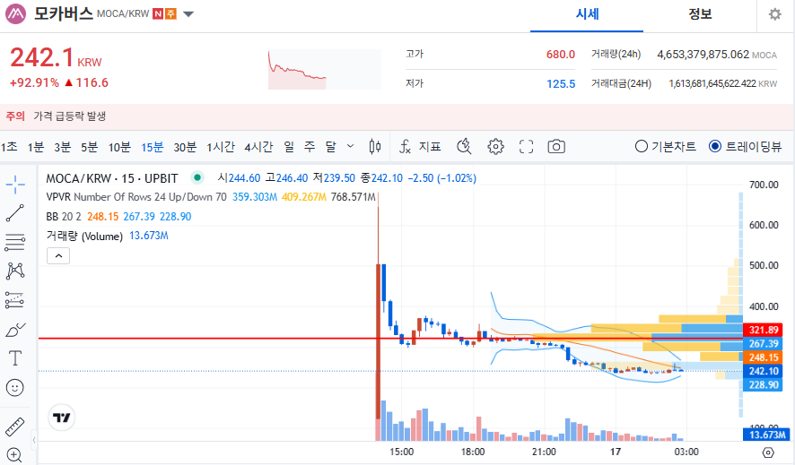Image resolution: width=795 pixels, height=465 pixels.
Task: Select the 30분 interval
Action: point(185,147)
